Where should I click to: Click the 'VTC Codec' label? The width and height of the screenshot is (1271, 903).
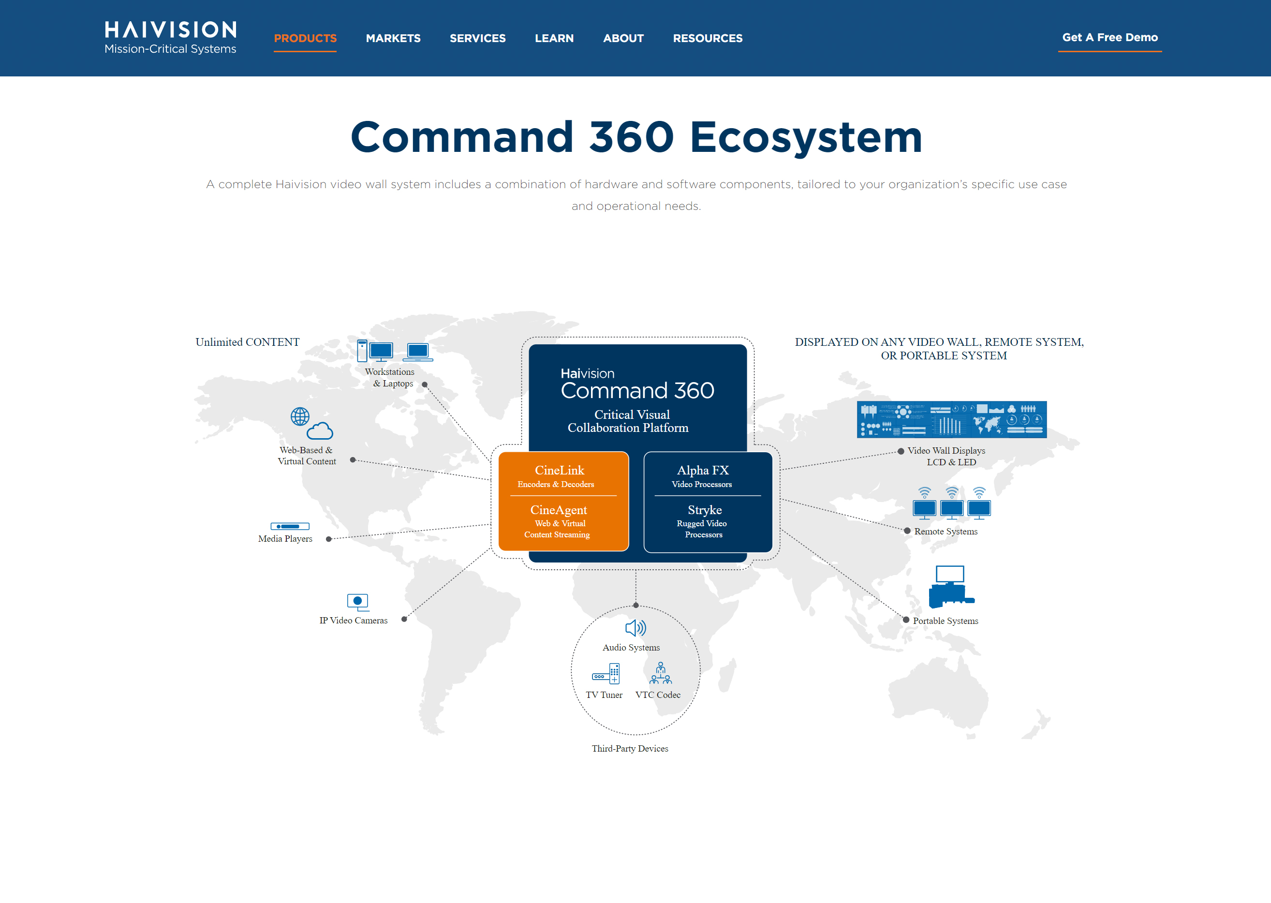[x=658, y=695]
